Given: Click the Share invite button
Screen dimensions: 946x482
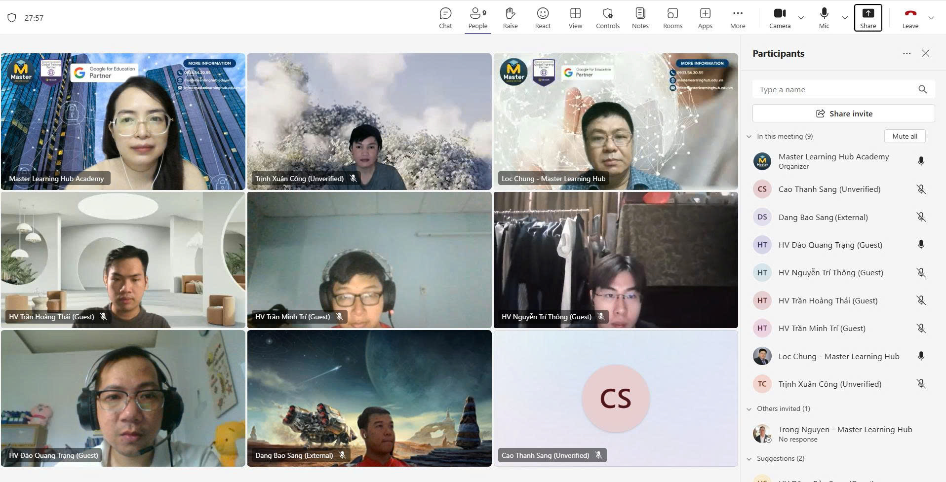Looking at the screenshot, I should click(843, 113).
